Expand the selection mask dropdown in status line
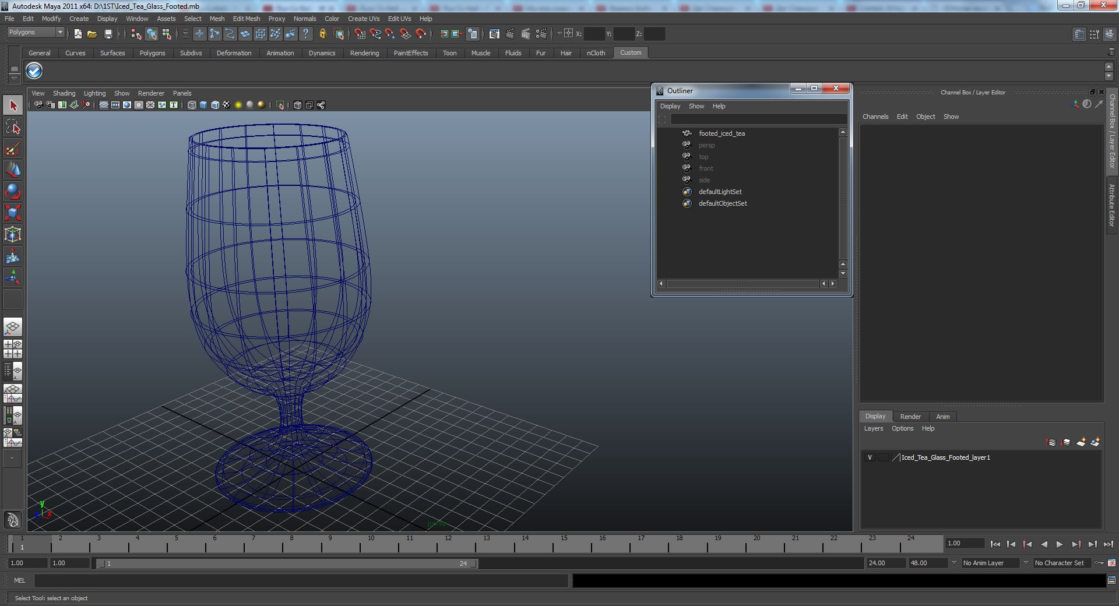Image resolution: width=1119 pixels, height=606 pixels. coord(185,34)
